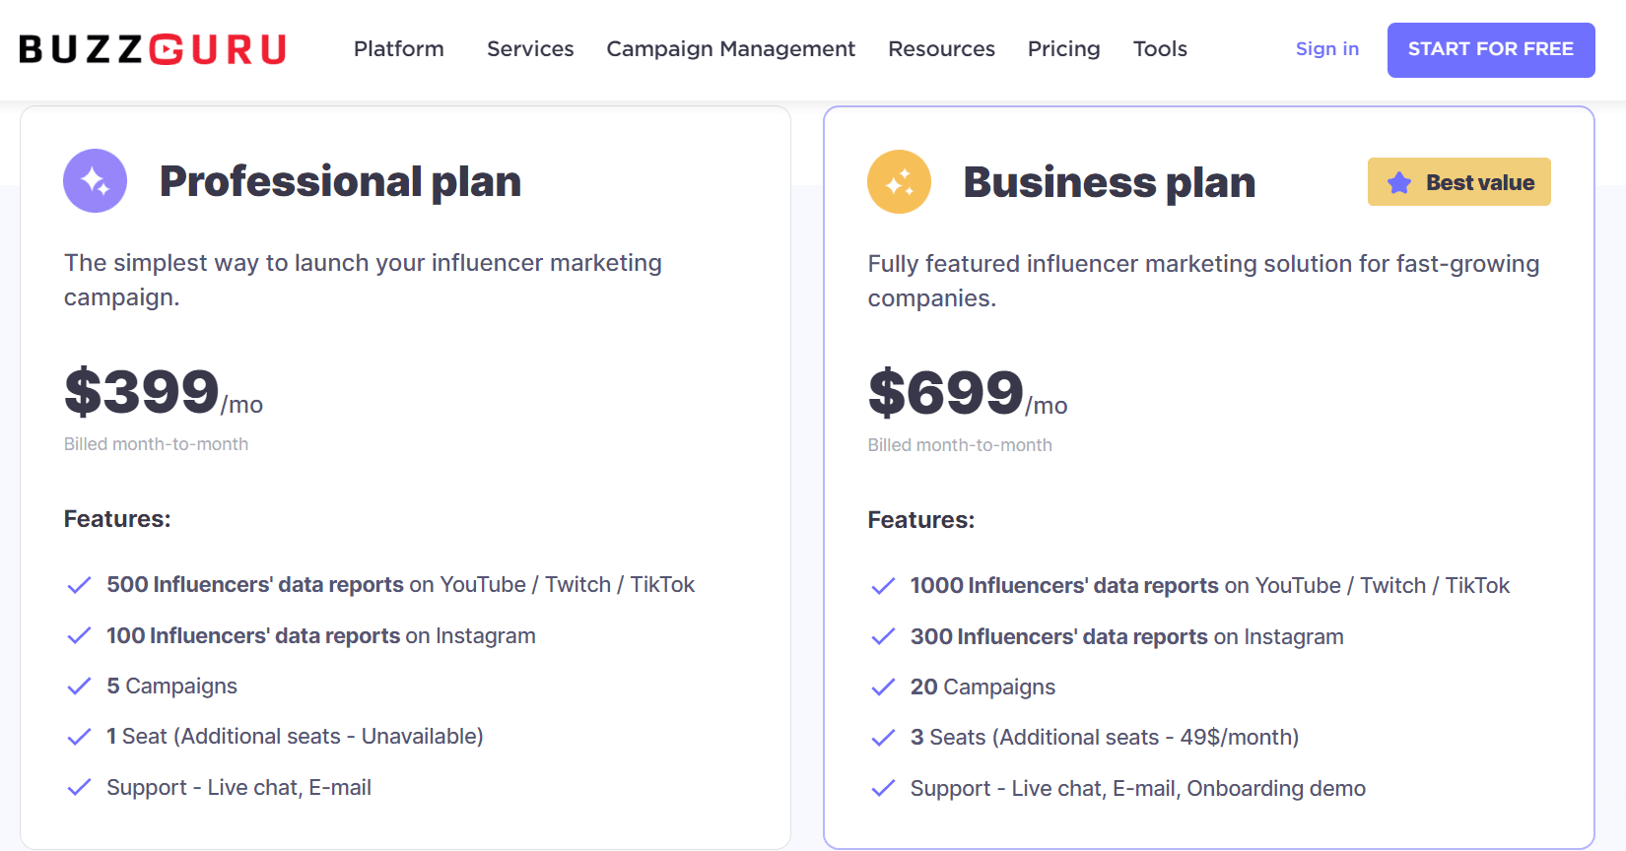Click checkmark beside 3 Seats feature
This screenshot has width=1626, height=851.
click(883, 738)
